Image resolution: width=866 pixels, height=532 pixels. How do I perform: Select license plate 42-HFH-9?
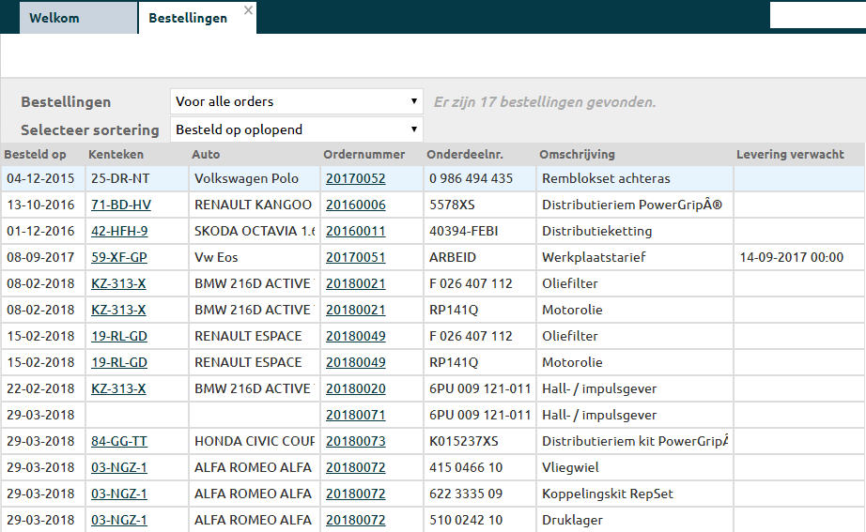click(x=119, y=231)
